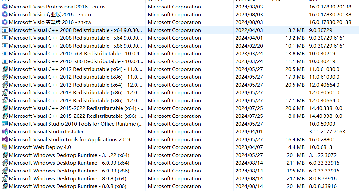The height and width of the screenshot is (191, 359).
Task: Select "Visual C++ 2012 Redistributable (x86)" name
Action: (76, 77)
